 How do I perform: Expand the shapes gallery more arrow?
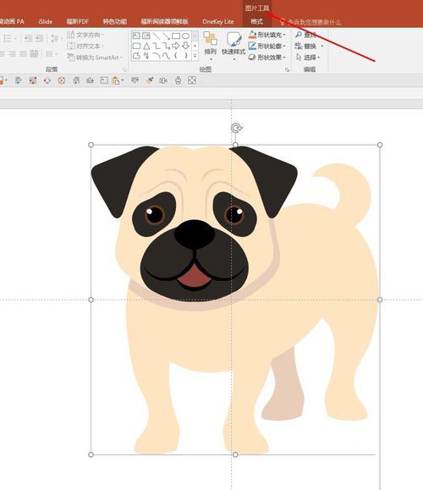point(195,56)
